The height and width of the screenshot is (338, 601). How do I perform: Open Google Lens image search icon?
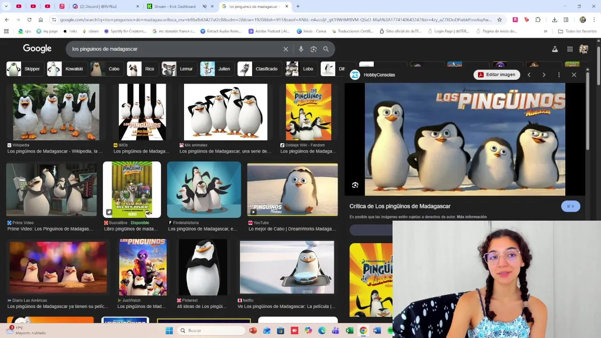point(314,49)
